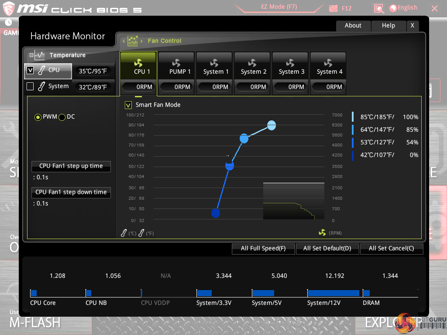The height and width of the screenshot is (335, 447).
Task: Click the Fahrenheit thermometer icon below graph
Action: [x=141, y=233]
